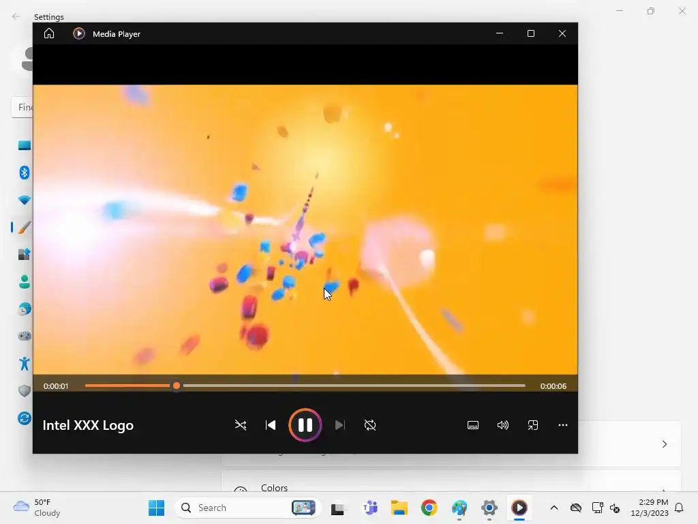Open System category in Settings sidebar
698x524 pixels.
click(x=24, y=145)
